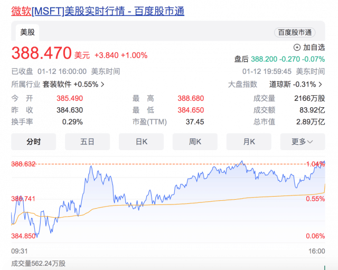Click the blue price line's highest peak in chart

pos(242,161)
